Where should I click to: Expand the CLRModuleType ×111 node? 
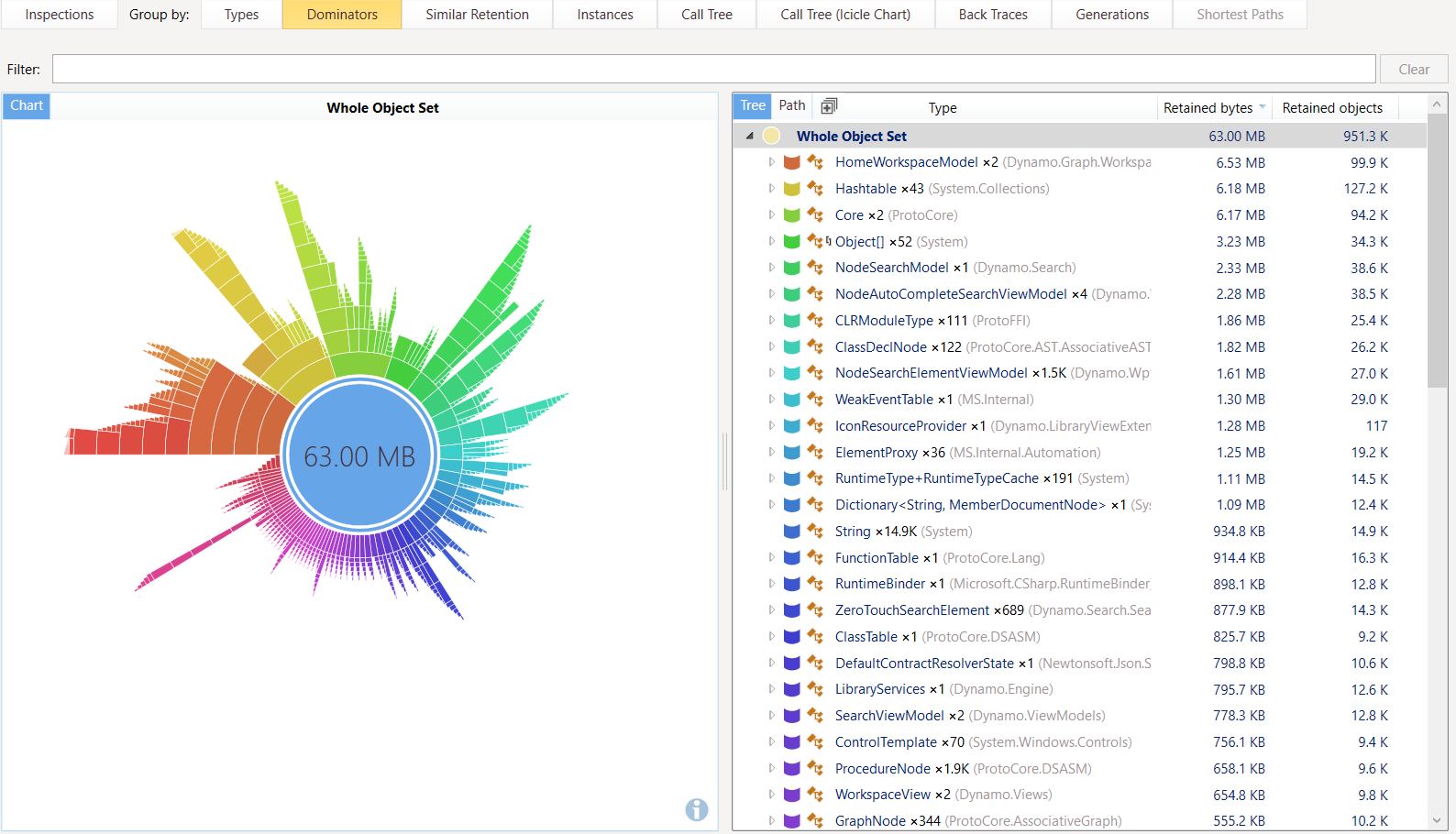click(771, 321)
